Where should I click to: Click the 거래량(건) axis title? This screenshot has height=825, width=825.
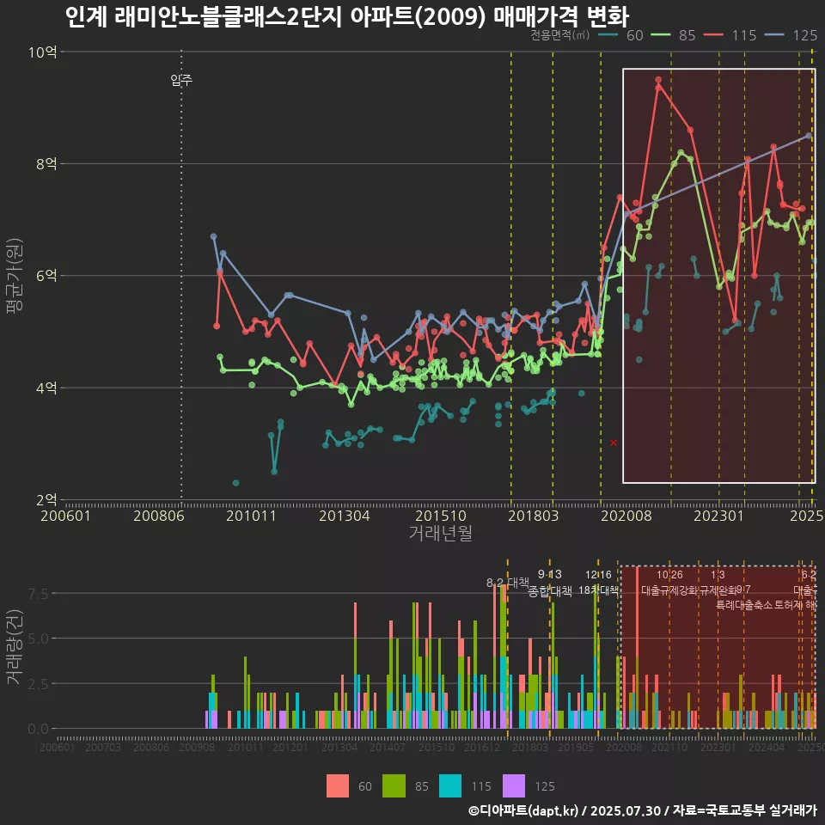[15, 647]
